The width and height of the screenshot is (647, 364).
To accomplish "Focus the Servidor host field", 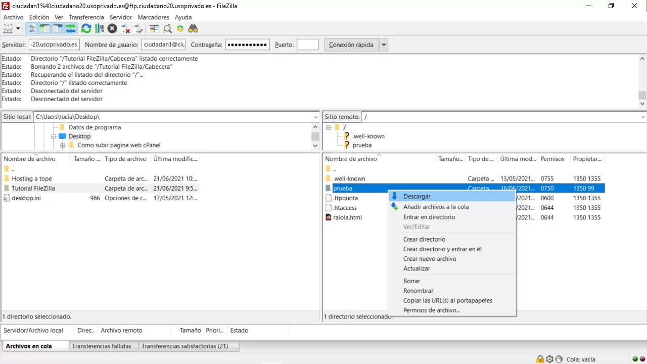I will [54, 44].
